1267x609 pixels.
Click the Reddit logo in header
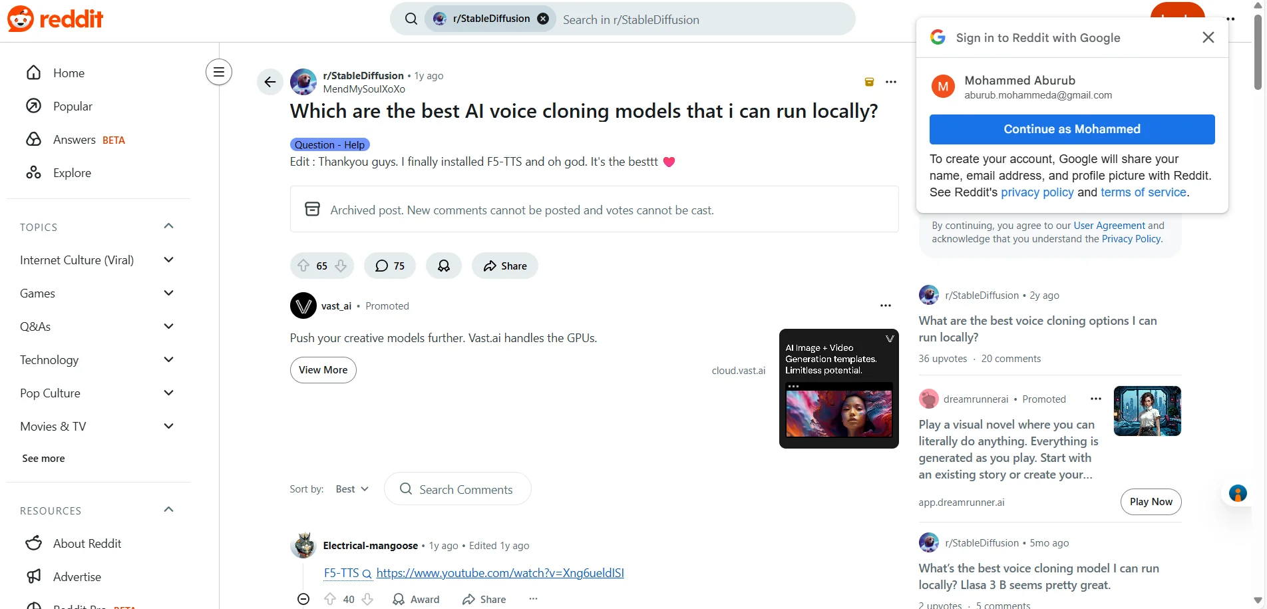56,19
